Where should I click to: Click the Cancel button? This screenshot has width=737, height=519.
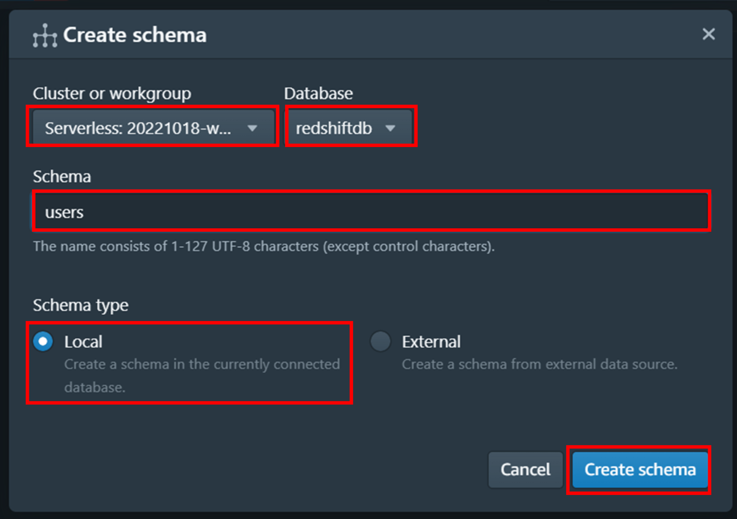coord(525,470)
